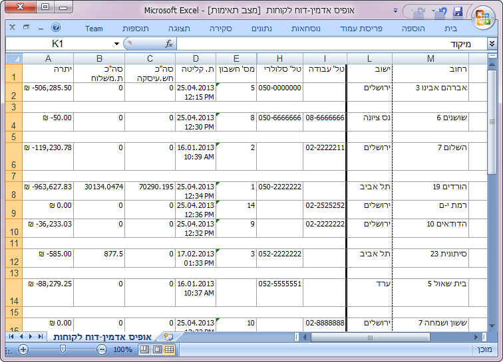Select cell containing 050-6666666
Viewport: 503px width, 362px height.
(x=279, y=118)
